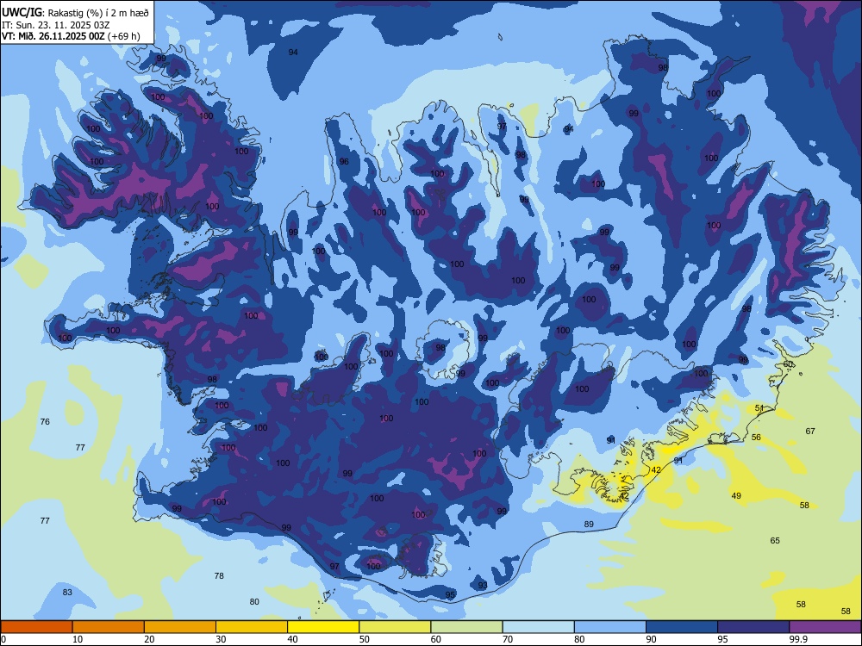
Task: Click the golden 30–40 legend swatch
Action: (252, 627)
